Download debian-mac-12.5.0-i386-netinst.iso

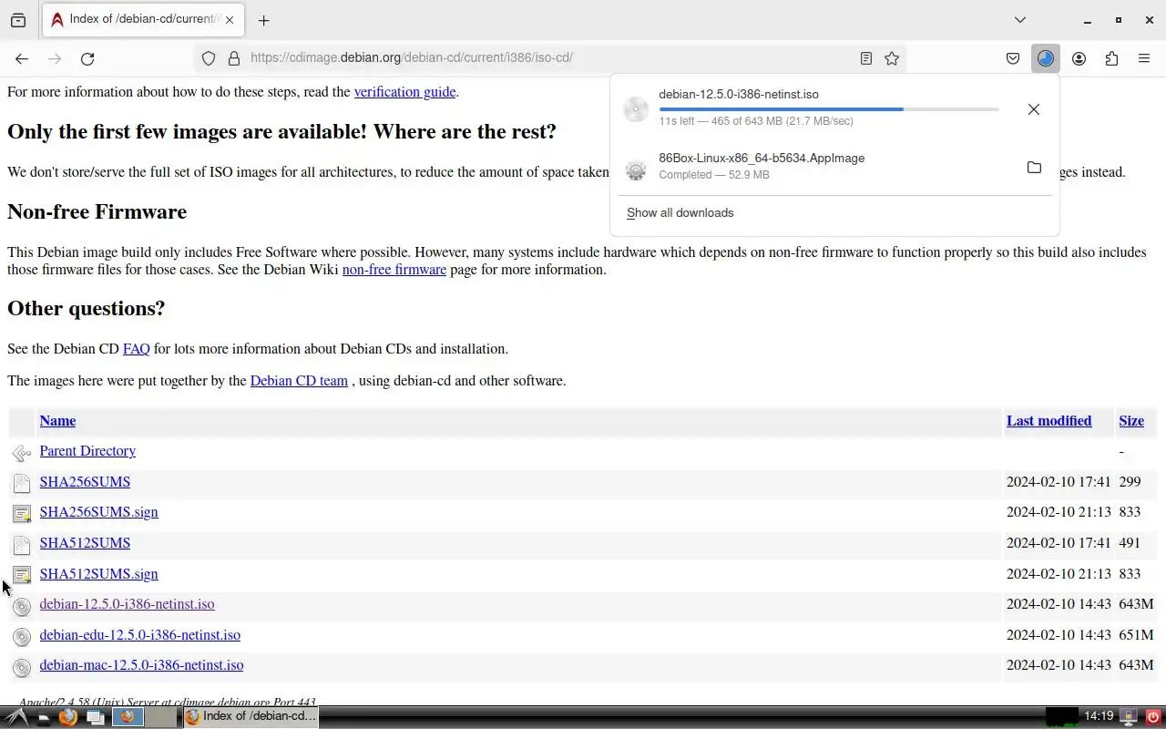[x=141, y=665]
